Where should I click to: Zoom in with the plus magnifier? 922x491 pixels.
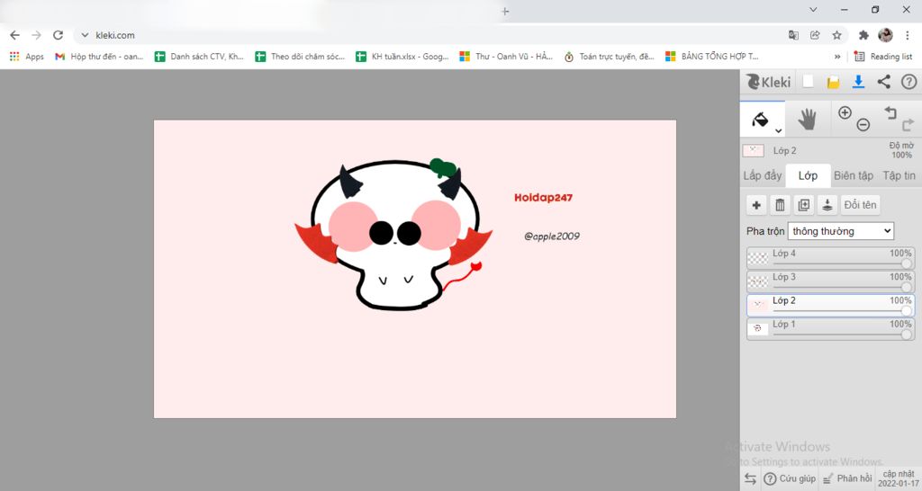point(845,112)
